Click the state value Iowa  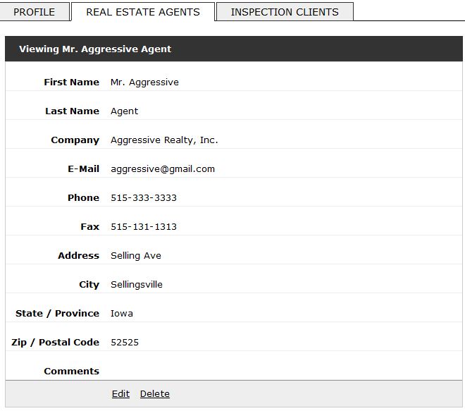[x=122, y=314]
